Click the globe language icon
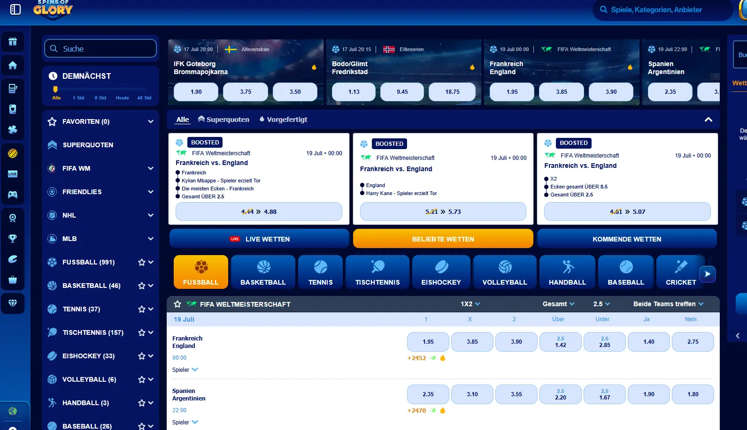This screenshot has height=430, width=747. [13, 411]
